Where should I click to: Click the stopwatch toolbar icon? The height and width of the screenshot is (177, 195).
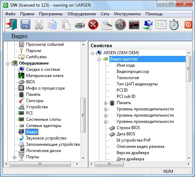click(x=174, y=25)
